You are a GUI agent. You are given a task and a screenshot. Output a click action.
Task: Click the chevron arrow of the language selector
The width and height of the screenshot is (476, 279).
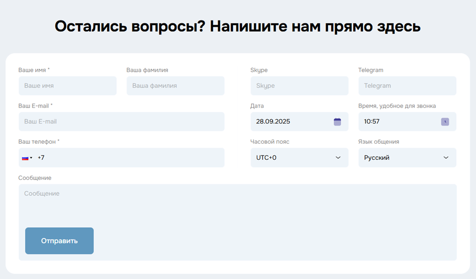coord(446,158)
